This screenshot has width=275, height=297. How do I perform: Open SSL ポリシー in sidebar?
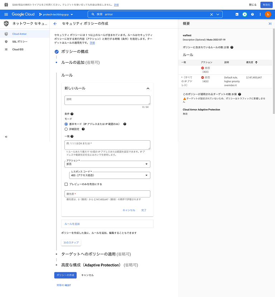pyautogui.click(x=20, y=42)
